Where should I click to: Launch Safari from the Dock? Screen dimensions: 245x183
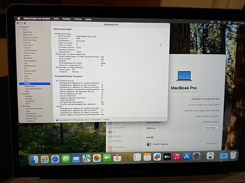pyautogui.click(x=55, y=159)
